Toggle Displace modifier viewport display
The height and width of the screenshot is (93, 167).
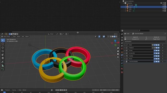coord(157,48)
